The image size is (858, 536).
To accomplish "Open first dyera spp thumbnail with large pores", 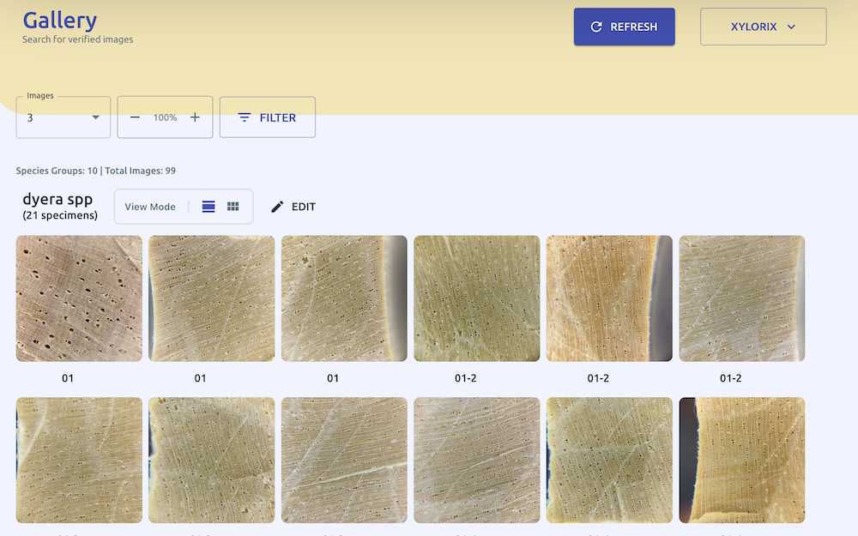I will click(x=79, y=298).
